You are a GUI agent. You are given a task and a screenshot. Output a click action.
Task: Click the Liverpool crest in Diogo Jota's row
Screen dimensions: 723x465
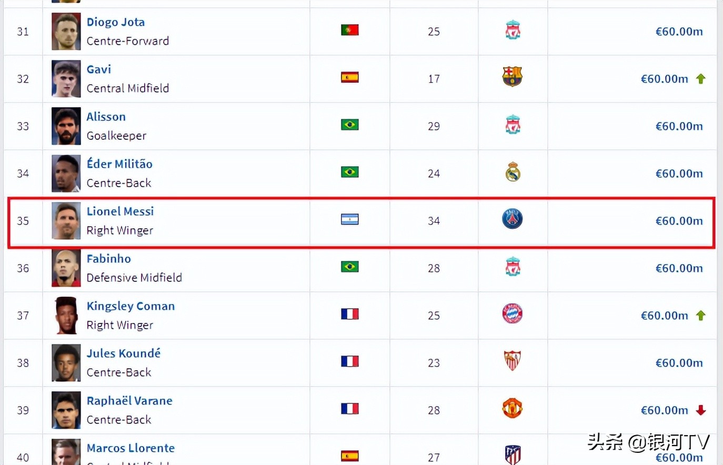pos(513,31)
